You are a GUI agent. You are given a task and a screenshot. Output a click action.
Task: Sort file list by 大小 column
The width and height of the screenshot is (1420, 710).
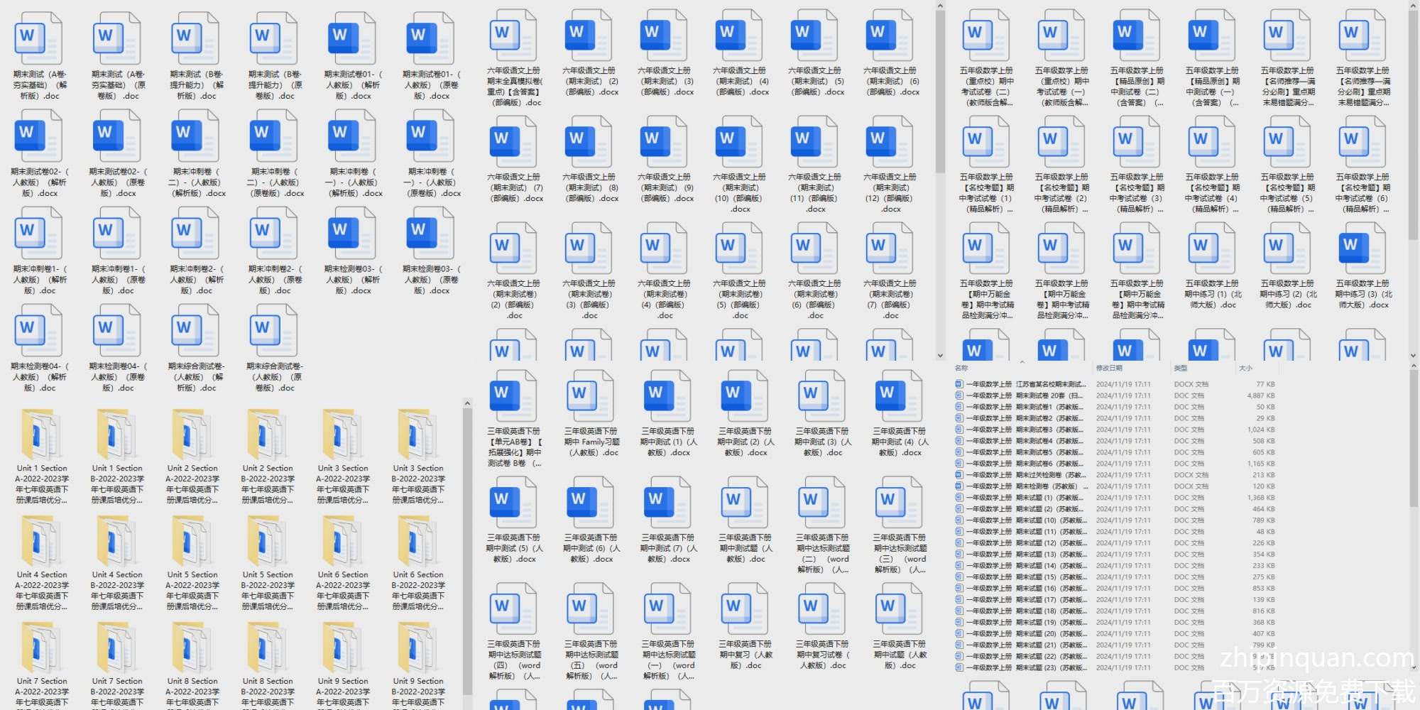pos(1245,368)
